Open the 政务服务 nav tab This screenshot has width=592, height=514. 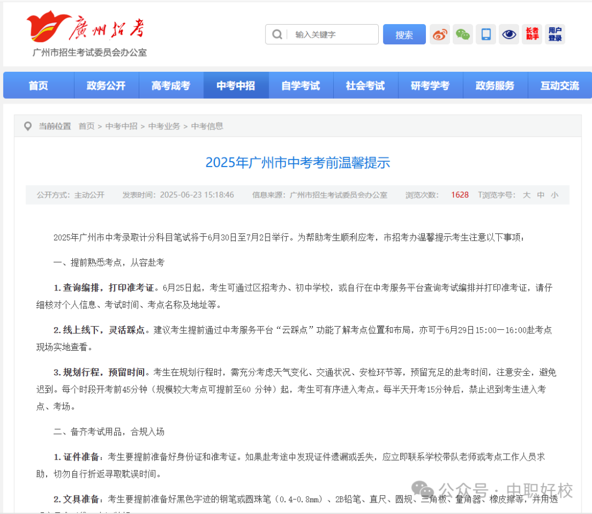tap(496, 85)
